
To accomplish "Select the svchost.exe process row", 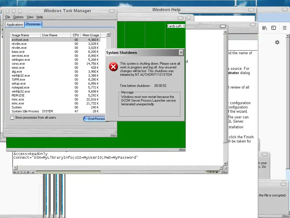I will pyautogui.click(x=56, y=40).
